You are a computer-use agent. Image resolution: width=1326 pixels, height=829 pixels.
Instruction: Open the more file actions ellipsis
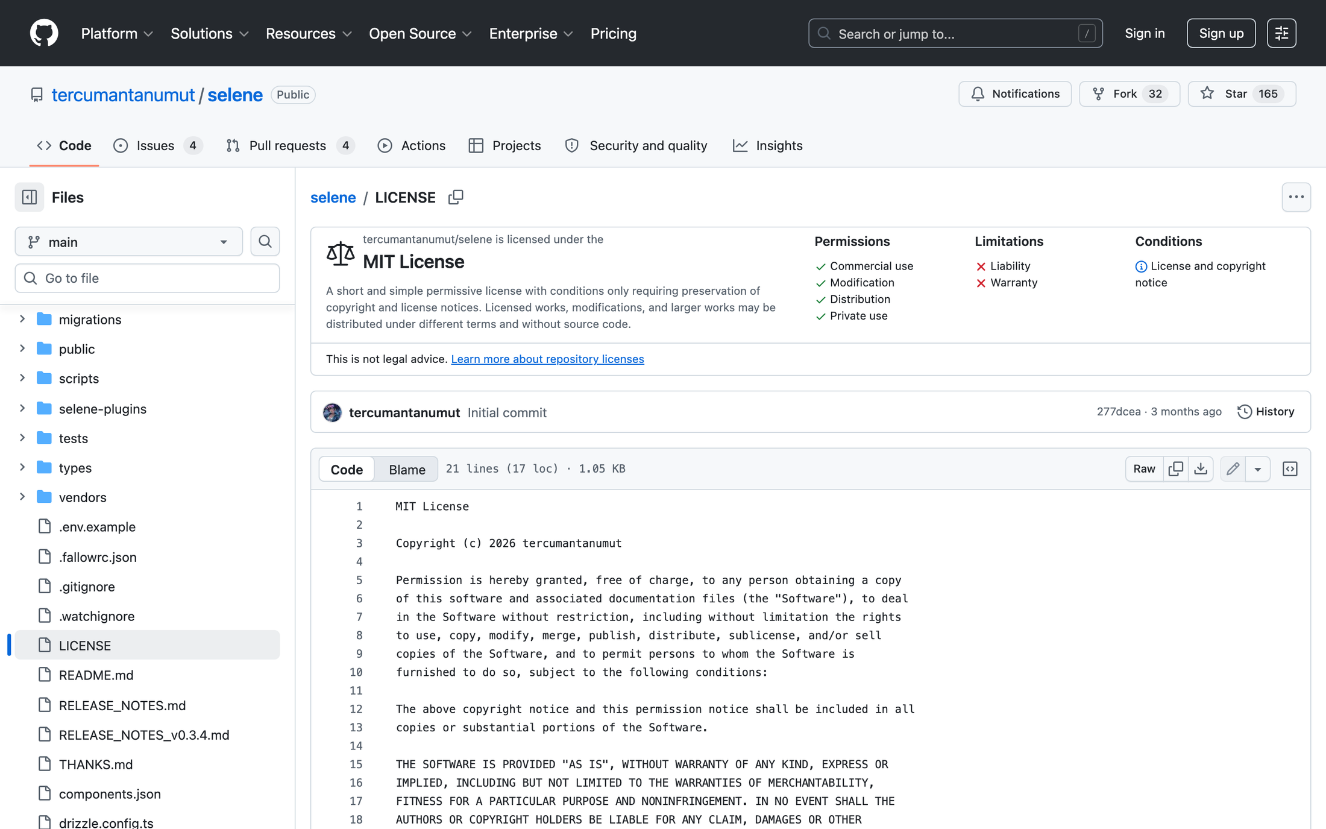[x=1296, y=197]
